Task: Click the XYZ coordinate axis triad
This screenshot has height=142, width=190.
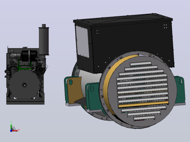Action: click(x=15, y=127)
